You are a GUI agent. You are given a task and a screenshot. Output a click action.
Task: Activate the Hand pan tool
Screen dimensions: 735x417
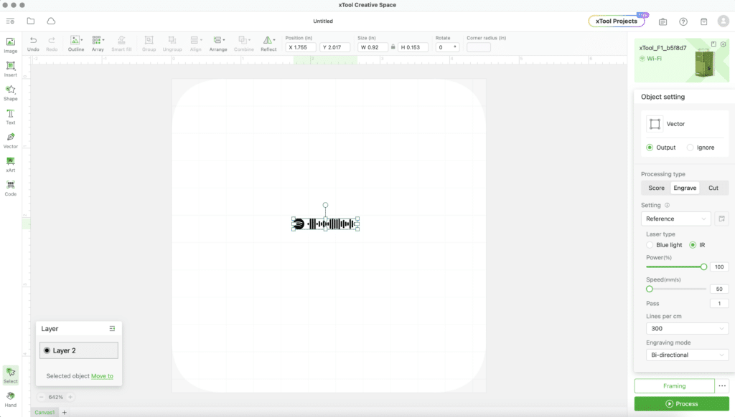point(10,400)
